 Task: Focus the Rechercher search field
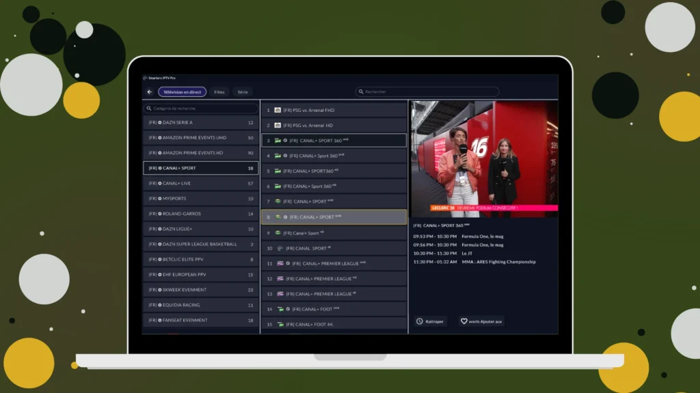tap(427, 91)
